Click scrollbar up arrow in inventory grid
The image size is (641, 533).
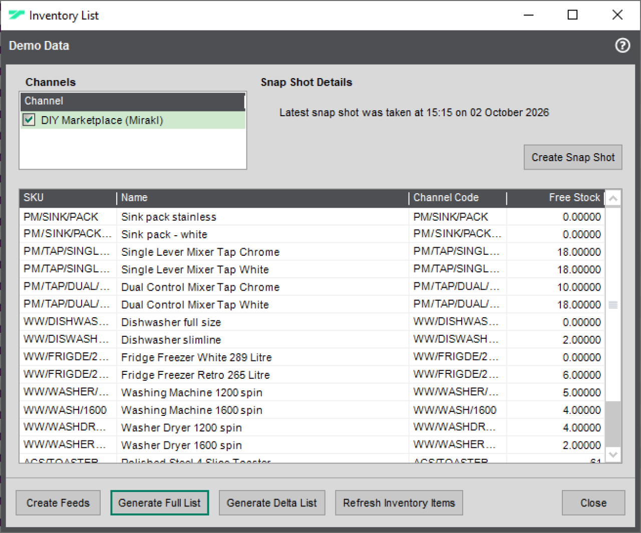coord(613,199)
